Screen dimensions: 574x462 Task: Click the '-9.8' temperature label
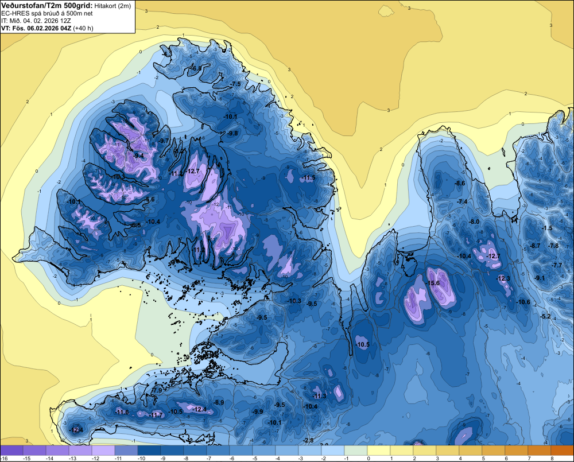(232, 133)
